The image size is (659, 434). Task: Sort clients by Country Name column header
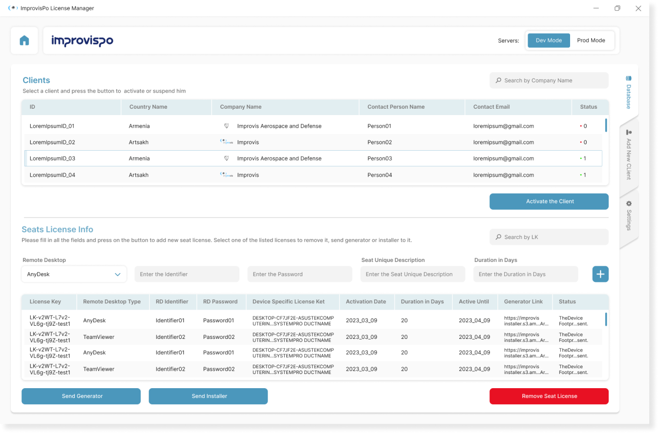pyautogui.click(x=148, y=107)
